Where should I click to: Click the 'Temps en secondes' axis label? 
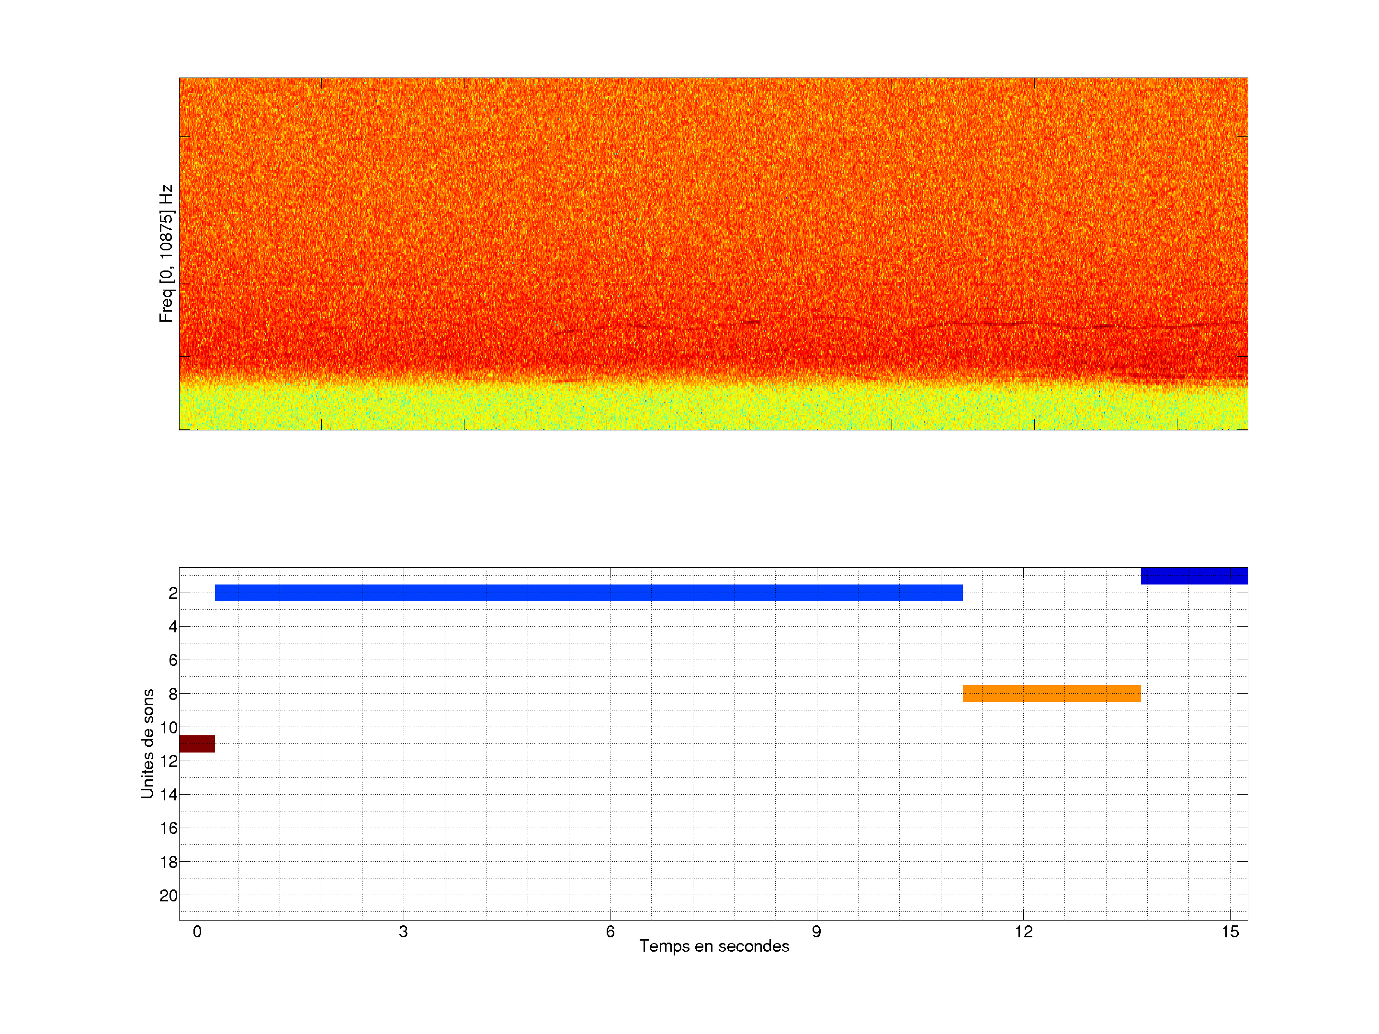click(x=714, y=946)
